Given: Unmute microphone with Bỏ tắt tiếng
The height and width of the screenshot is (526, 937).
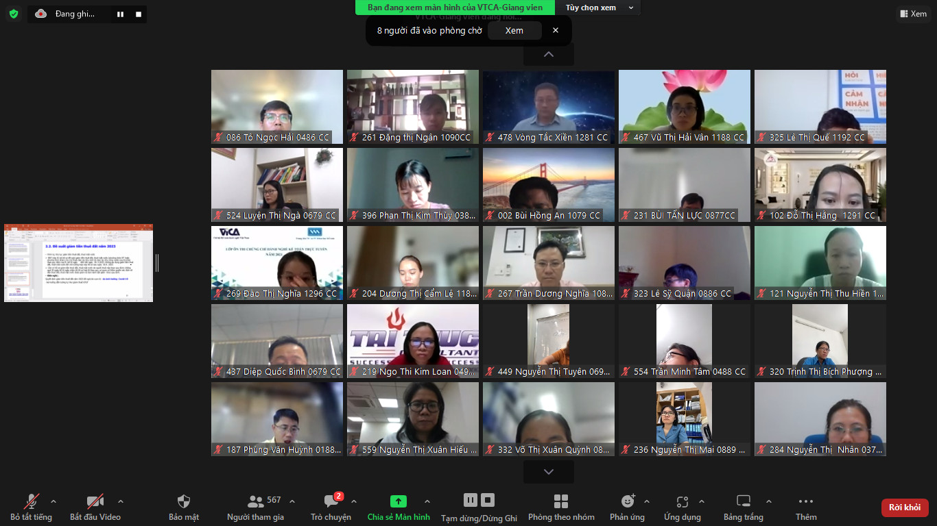Looking at the screenshot, I should tap(31, 508).
